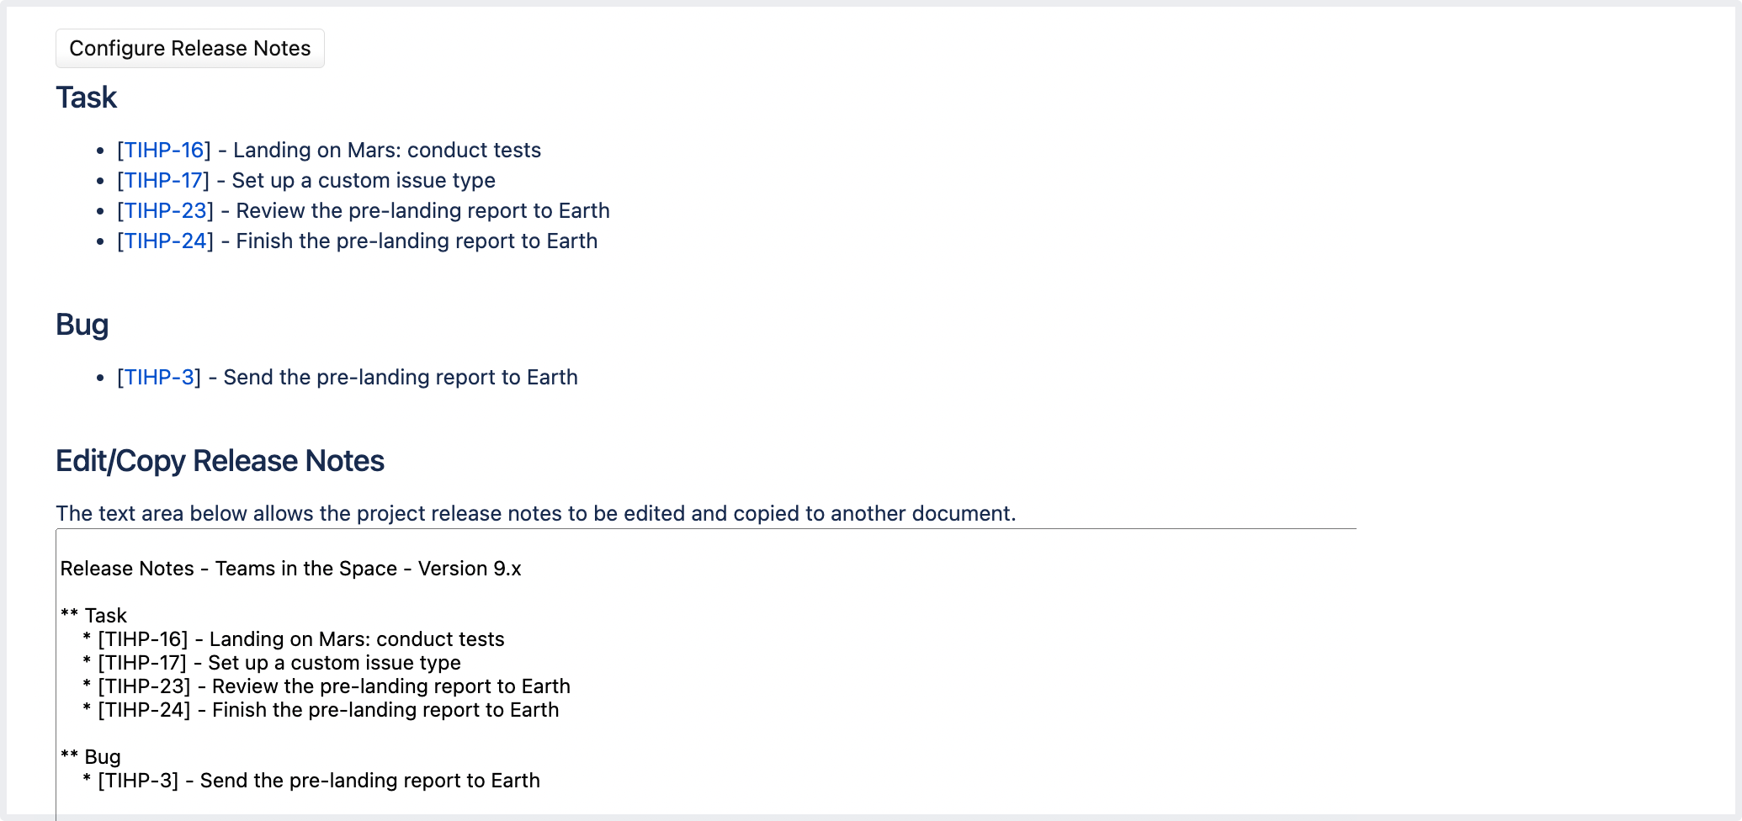The image size is (1742, 821).
Task: Open issue TIHP-16 from Task list
Action: pyautogui.click(x=164, y=150)
